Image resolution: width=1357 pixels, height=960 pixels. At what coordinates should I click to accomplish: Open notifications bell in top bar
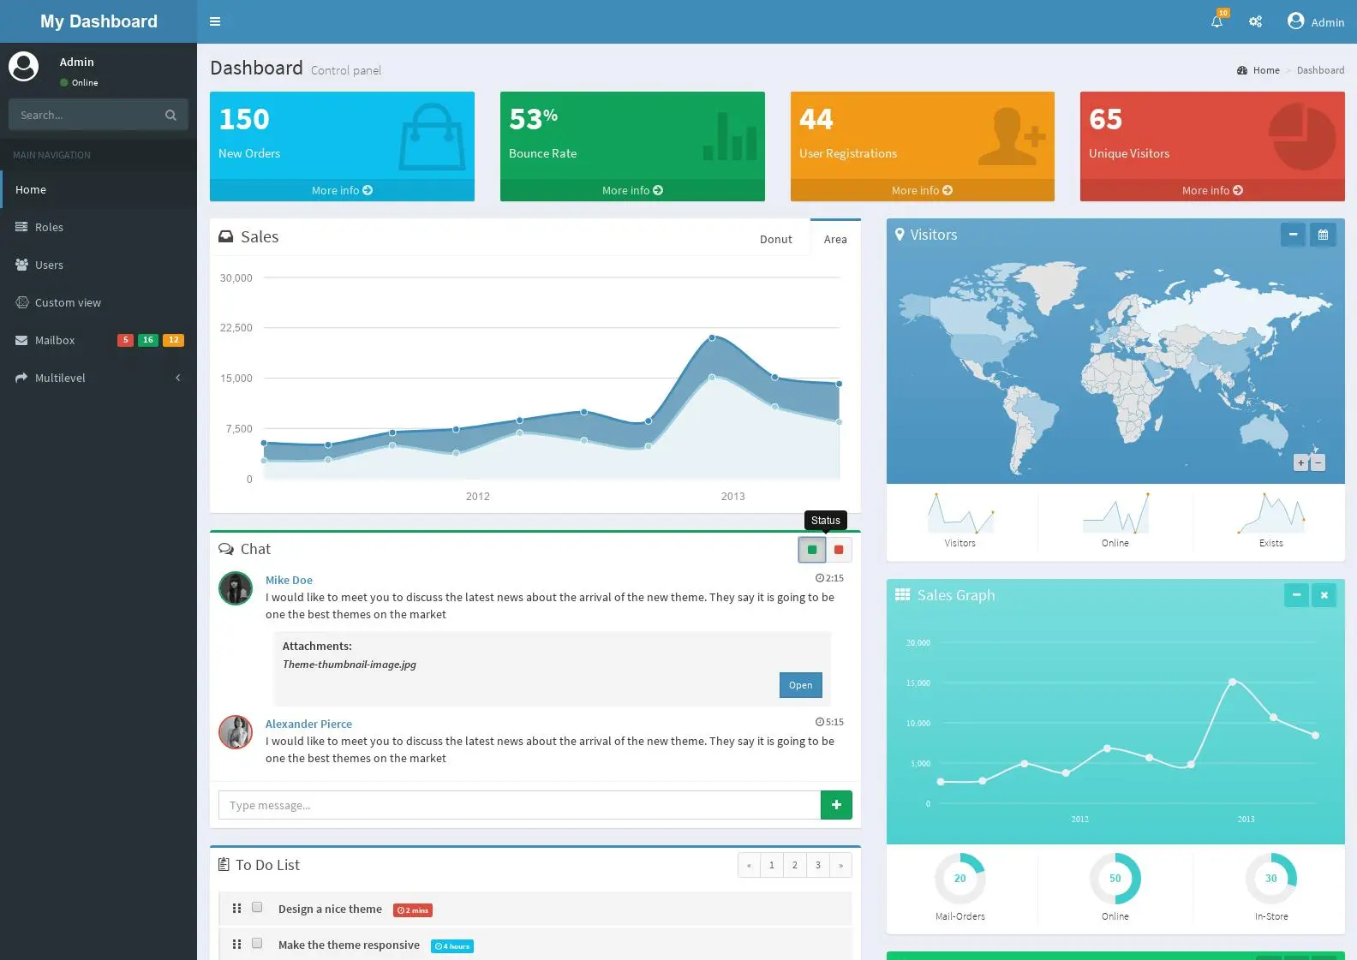pos(1217,21)
